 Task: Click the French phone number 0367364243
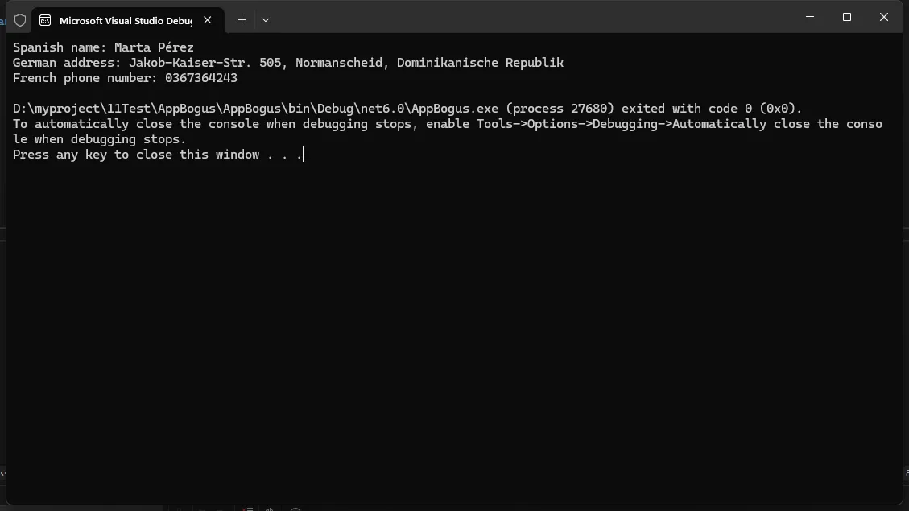201,78
